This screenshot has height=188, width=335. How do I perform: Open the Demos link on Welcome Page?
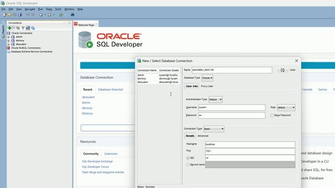point(322,89)
